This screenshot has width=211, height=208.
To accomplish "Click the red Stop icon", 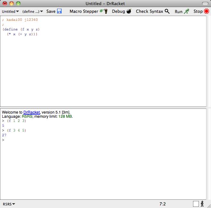I will point(206,11).
